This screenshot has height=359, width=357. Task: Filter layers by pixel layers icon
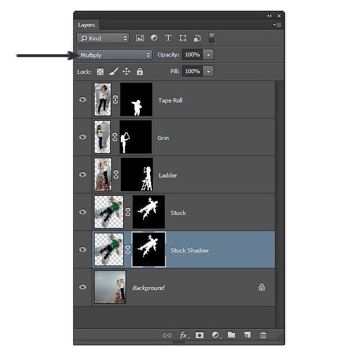[x=140, y=38]
